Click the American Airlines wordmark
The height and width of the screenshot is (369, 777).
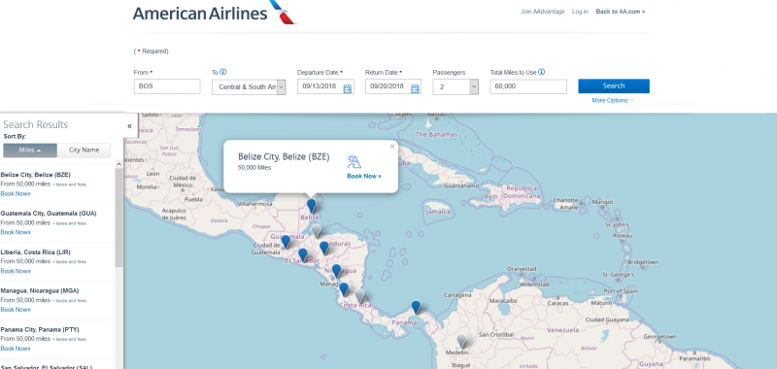[200, 14]
